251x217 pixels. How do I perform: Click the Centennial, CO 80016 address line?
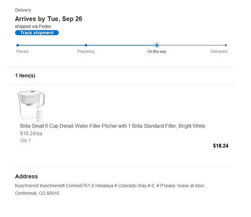point(37,193)
